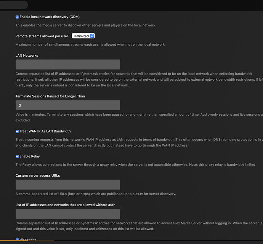Toggle the Webhooks checkbox

17,239
